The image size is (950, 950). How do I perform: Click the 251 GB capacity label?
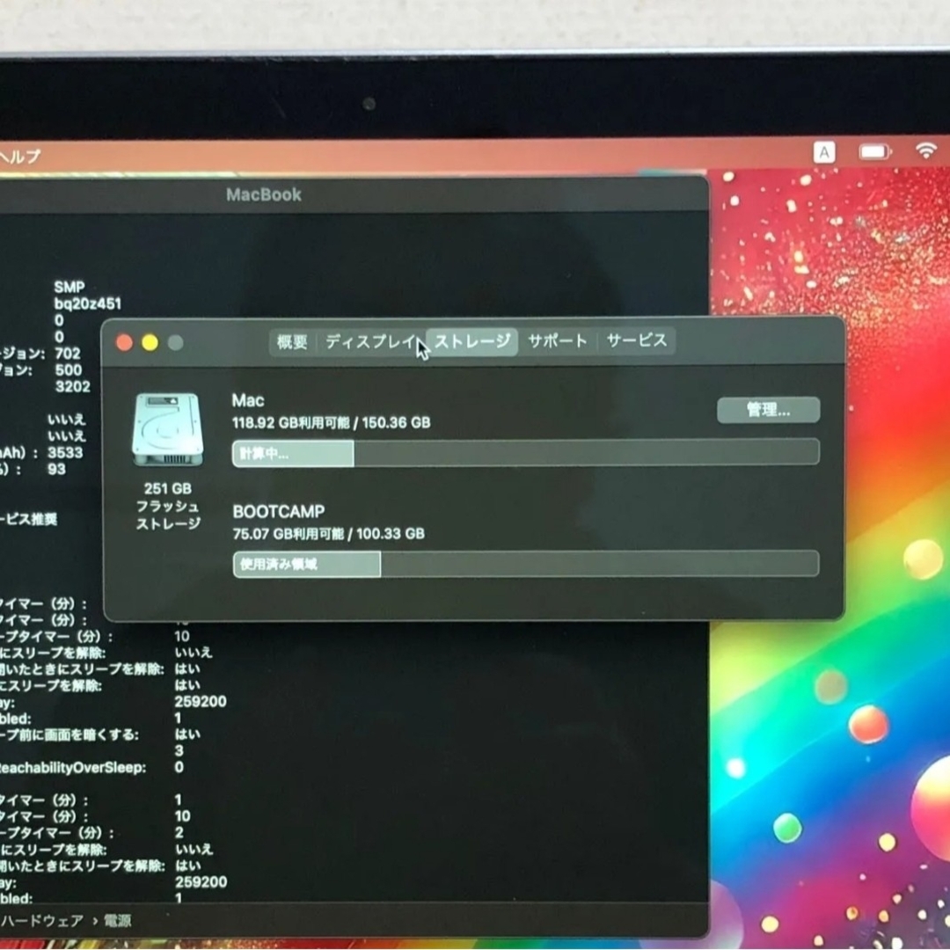(168, 488)
